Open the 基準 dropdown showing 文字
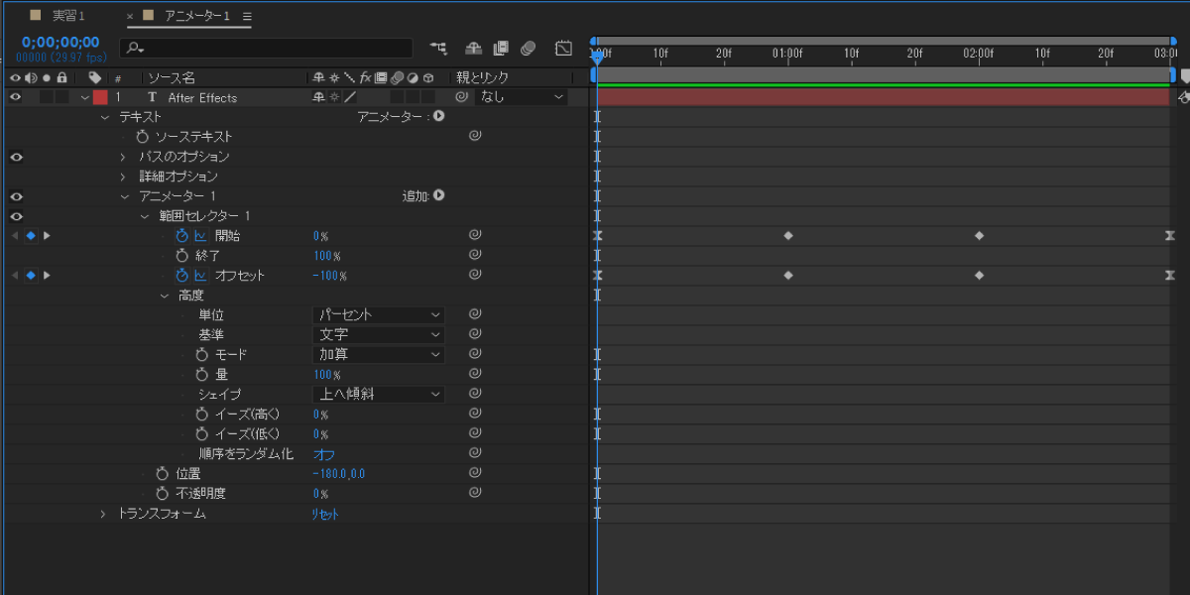1190x595 pixels. coord(378,335)
